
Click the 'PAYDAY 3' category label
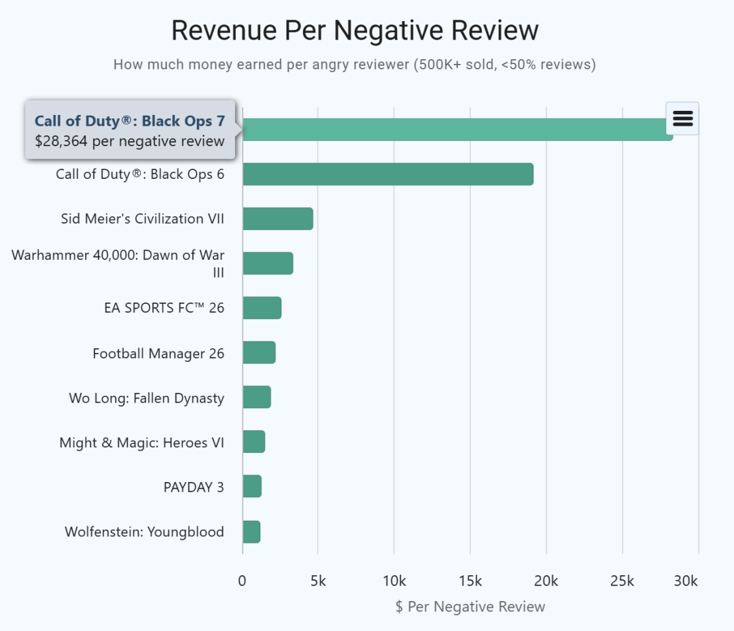click(x=194, y=487)
